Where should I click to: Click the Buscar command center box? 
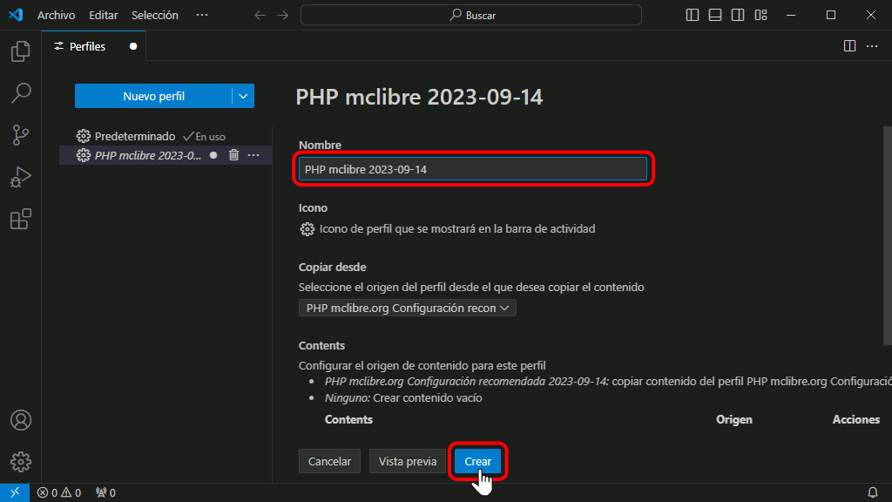click(x=471, y=16)
